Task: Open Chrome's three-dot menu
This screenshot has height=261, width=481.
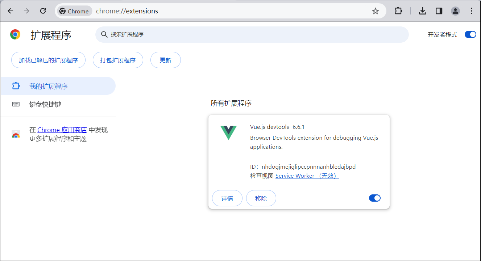Action: coord(472,11)
